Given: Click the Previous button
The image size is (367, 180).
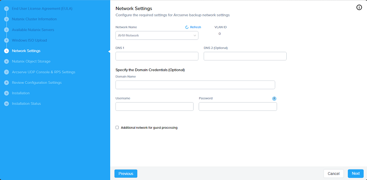Looking at the screenshot, I should 126,174.
